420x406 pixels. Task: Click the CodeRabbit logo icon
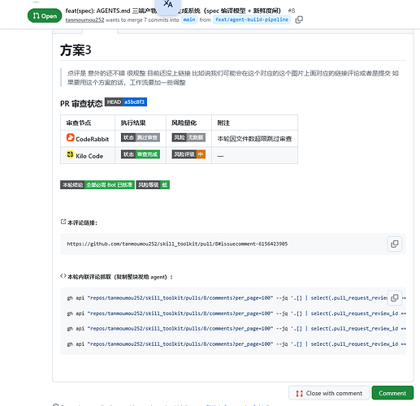pyautogui.click(x=70, y=137)
